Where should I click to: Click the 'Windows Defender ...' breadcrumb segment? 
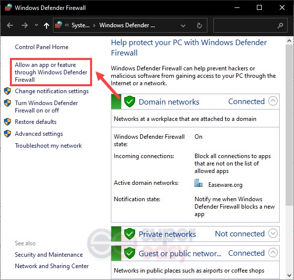pyautogui.click(x=127, y=25)
